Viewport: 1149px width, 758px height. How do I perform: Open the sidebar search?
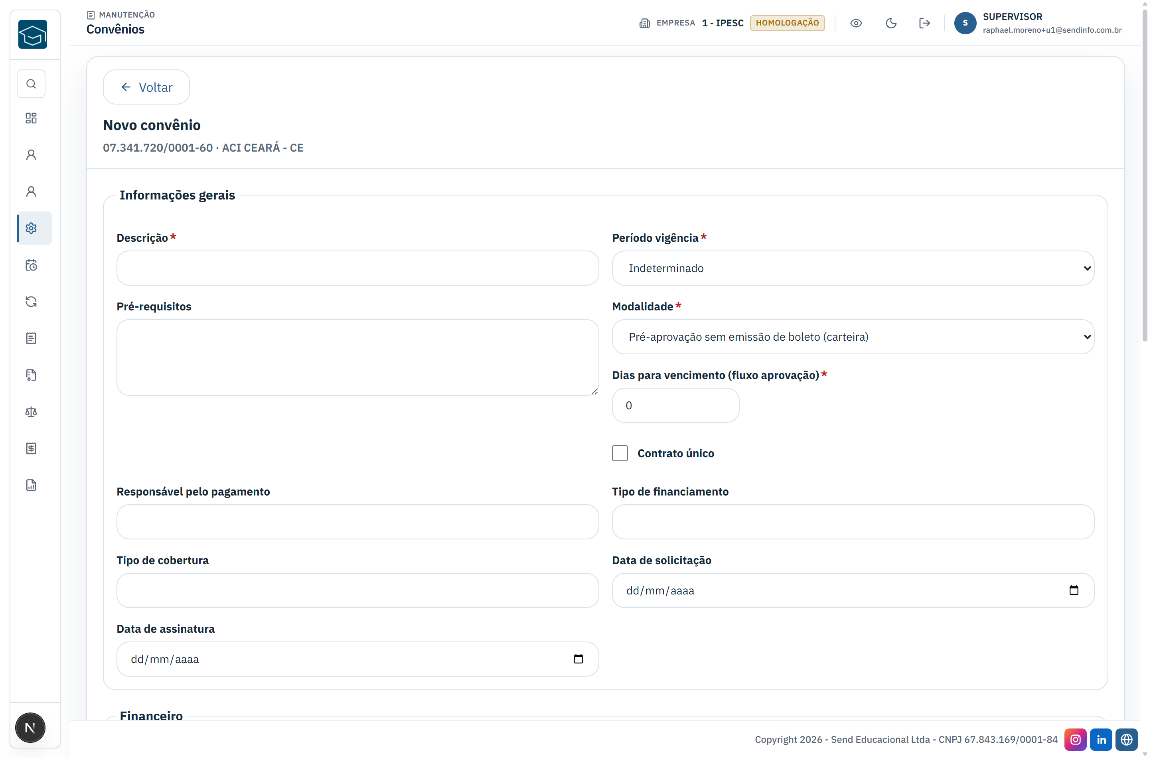pos(31,84)
